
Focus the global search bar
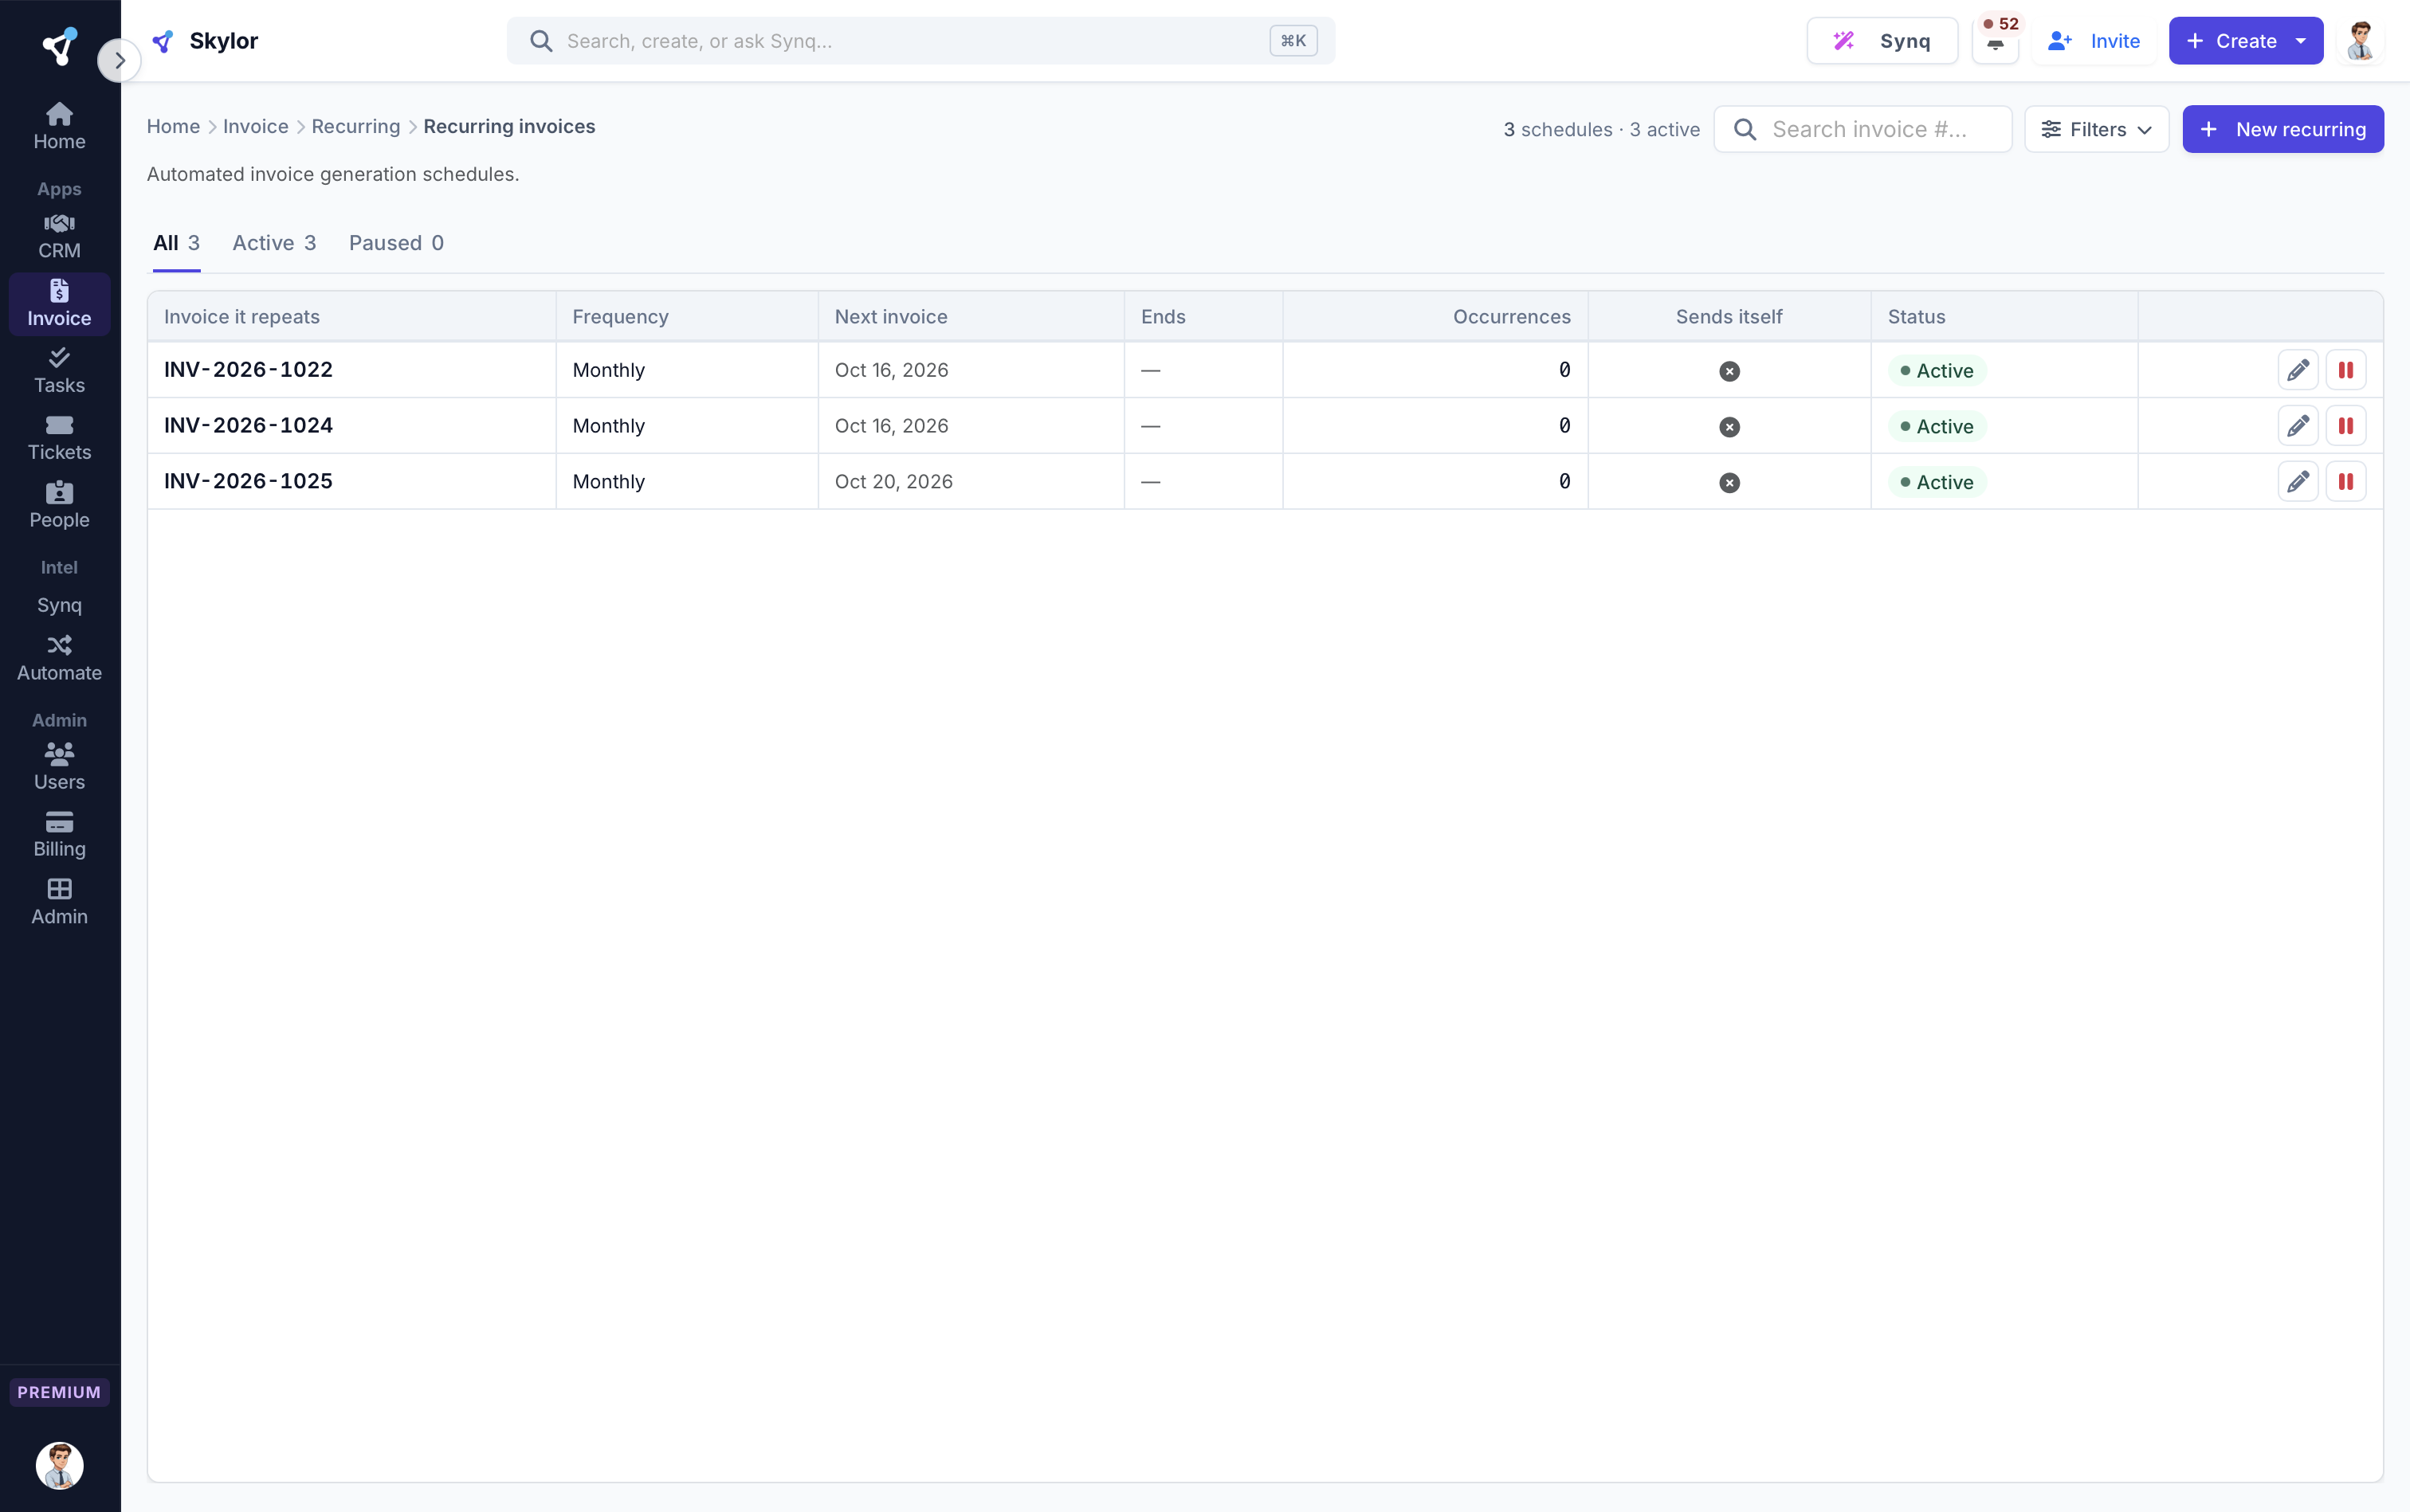920,41
